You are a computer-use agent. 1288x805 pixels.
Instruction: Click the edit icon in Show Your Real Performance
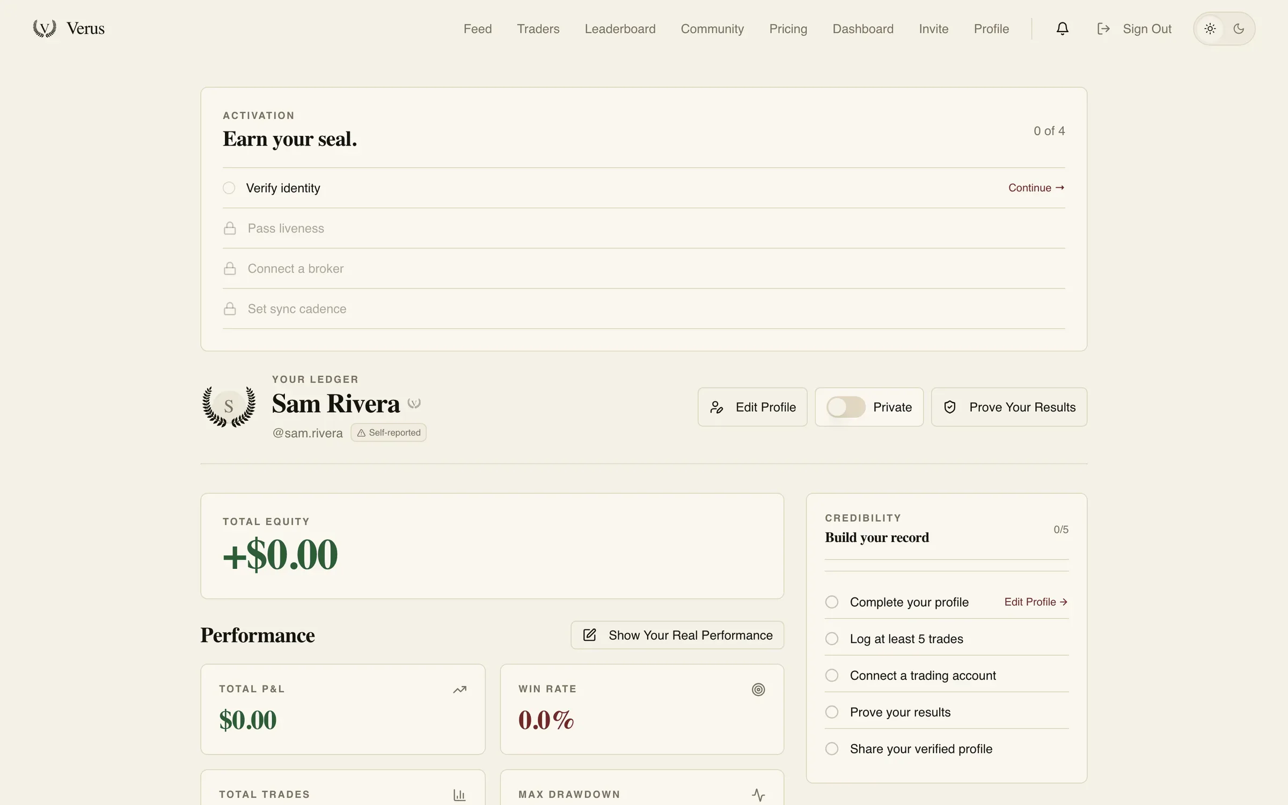click(x=589, y=635)
